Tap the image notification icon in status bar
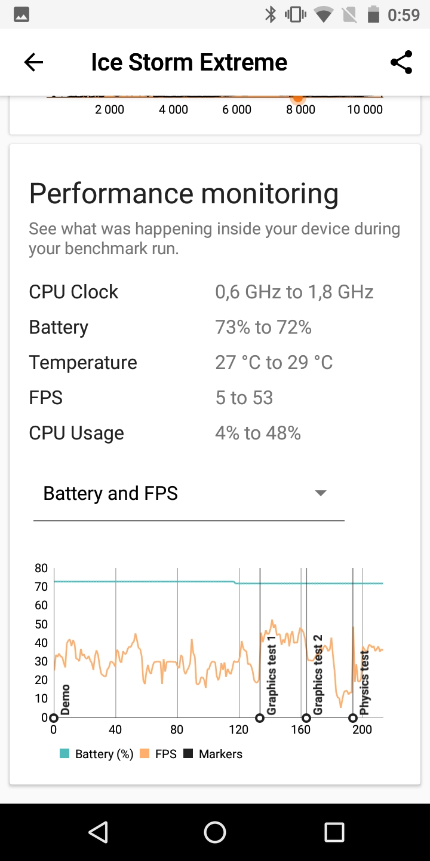Screen dimensions: 430x861 [20, 14]
